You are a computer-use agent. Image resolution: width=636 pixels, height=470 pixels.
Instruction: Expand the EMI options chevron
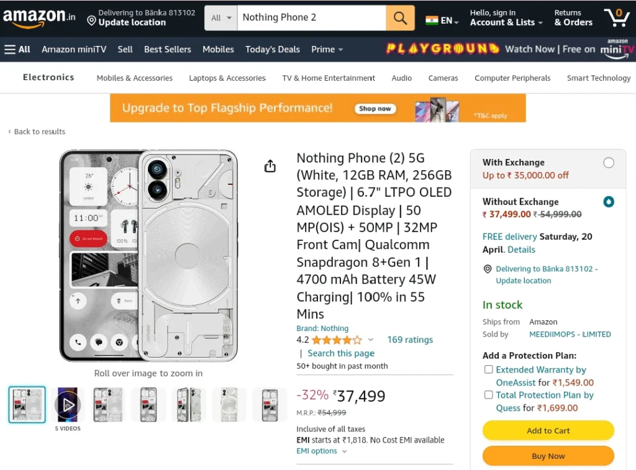[x=344, y=451]
